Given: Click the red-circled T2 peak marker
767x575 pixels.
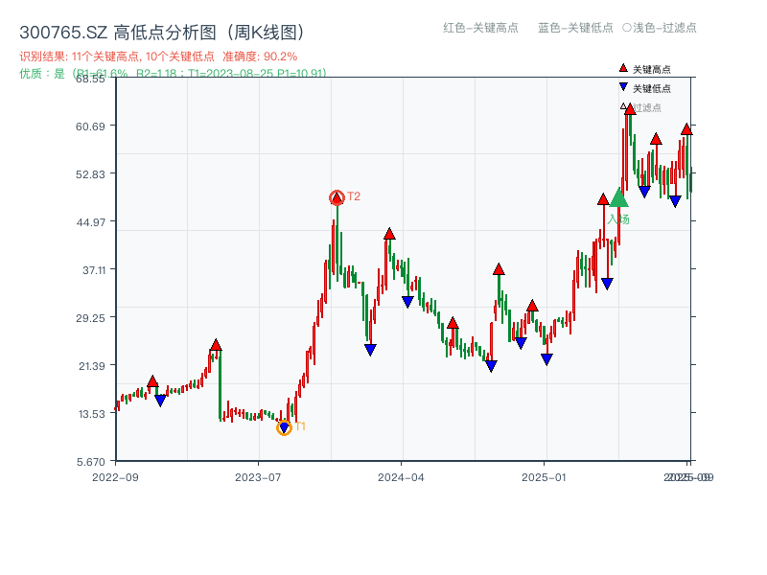Looking at the screenshot, I should pos(336,196).
